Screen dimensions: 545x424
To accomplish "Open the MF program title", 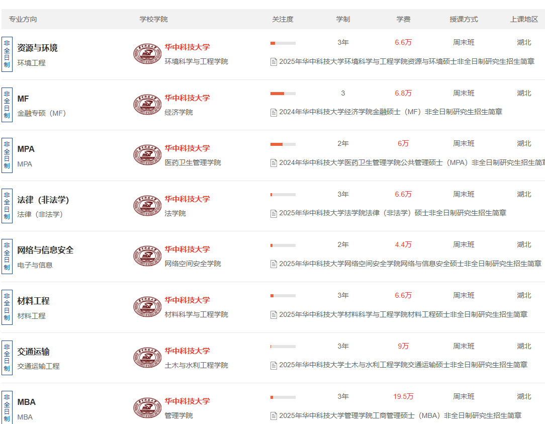I will coord(23,99).
